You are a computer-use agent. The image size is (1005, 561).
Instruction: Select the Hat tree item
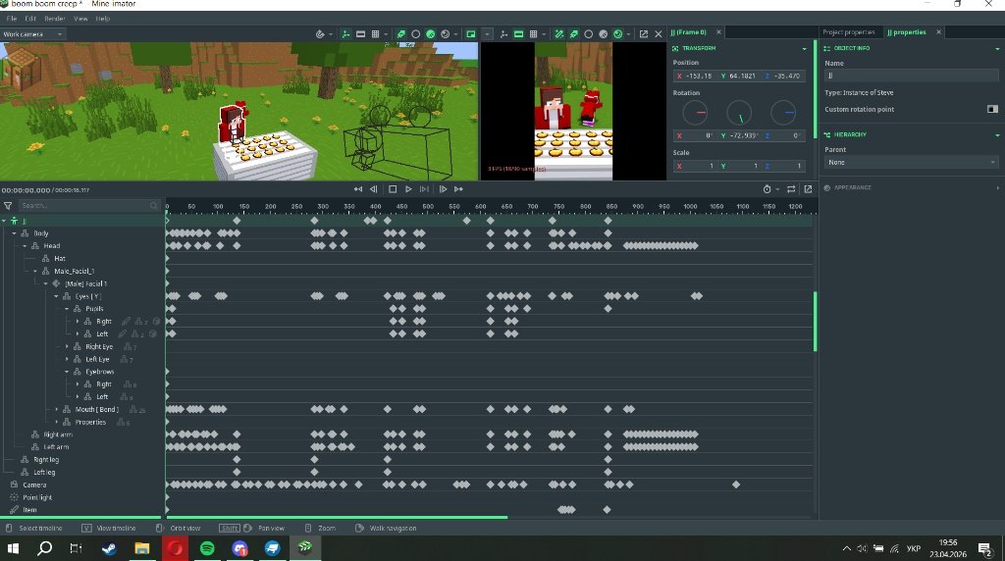point(60,259)
